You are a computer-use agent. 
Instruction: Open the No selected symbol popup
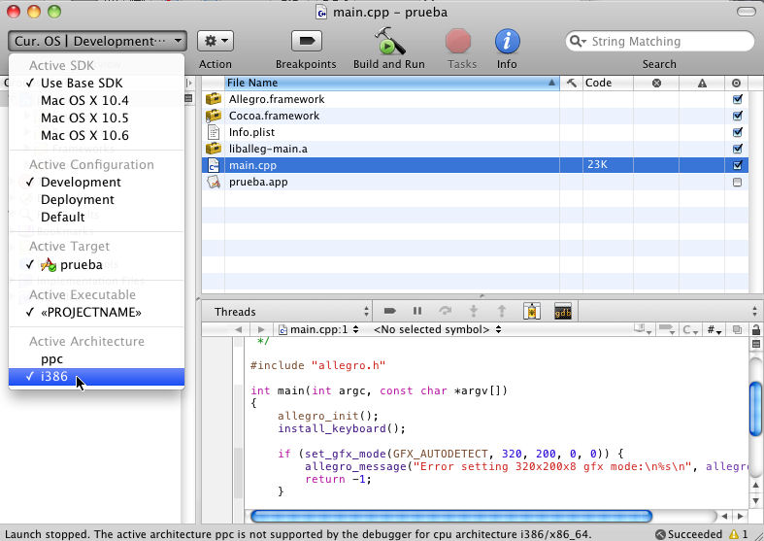click(437, 329)
